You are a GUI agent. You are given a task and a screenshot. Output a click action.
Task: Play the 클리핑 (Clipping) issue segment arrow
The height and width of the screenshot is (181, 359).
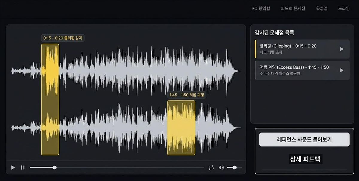tap(342, 49)
